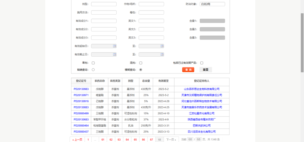Viewport: 304px width, 142px height.
Task: Open 四川龙田丰生化有限公司 holder link
Action: click(202, 132)
